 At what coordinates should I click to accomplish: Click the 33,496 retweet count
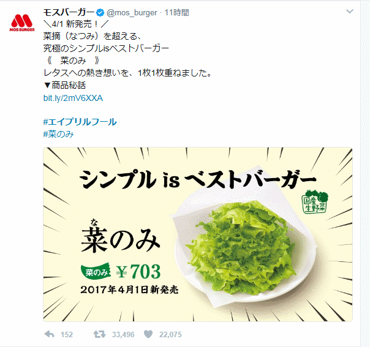click(x=123, y=334)
